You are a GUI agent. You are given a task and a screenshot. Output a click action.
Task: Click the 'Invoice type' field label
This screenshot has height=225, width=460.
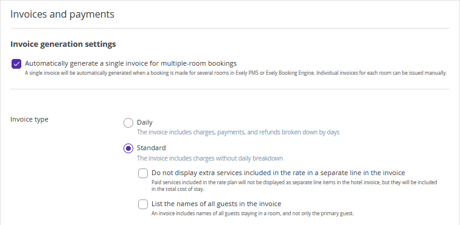click(x=29, y=119)
